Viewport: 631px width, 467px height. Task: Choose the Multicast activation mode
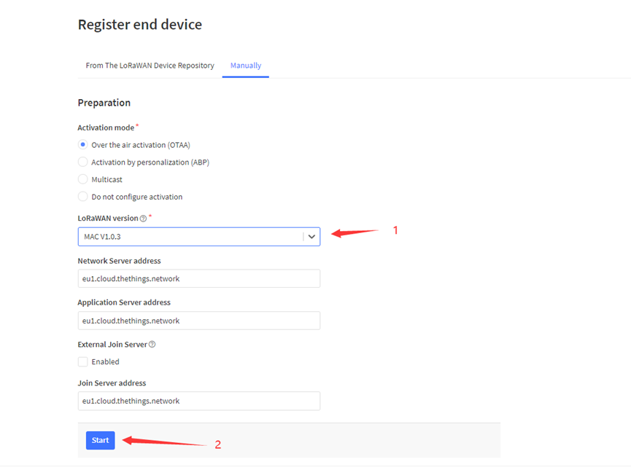82,179
